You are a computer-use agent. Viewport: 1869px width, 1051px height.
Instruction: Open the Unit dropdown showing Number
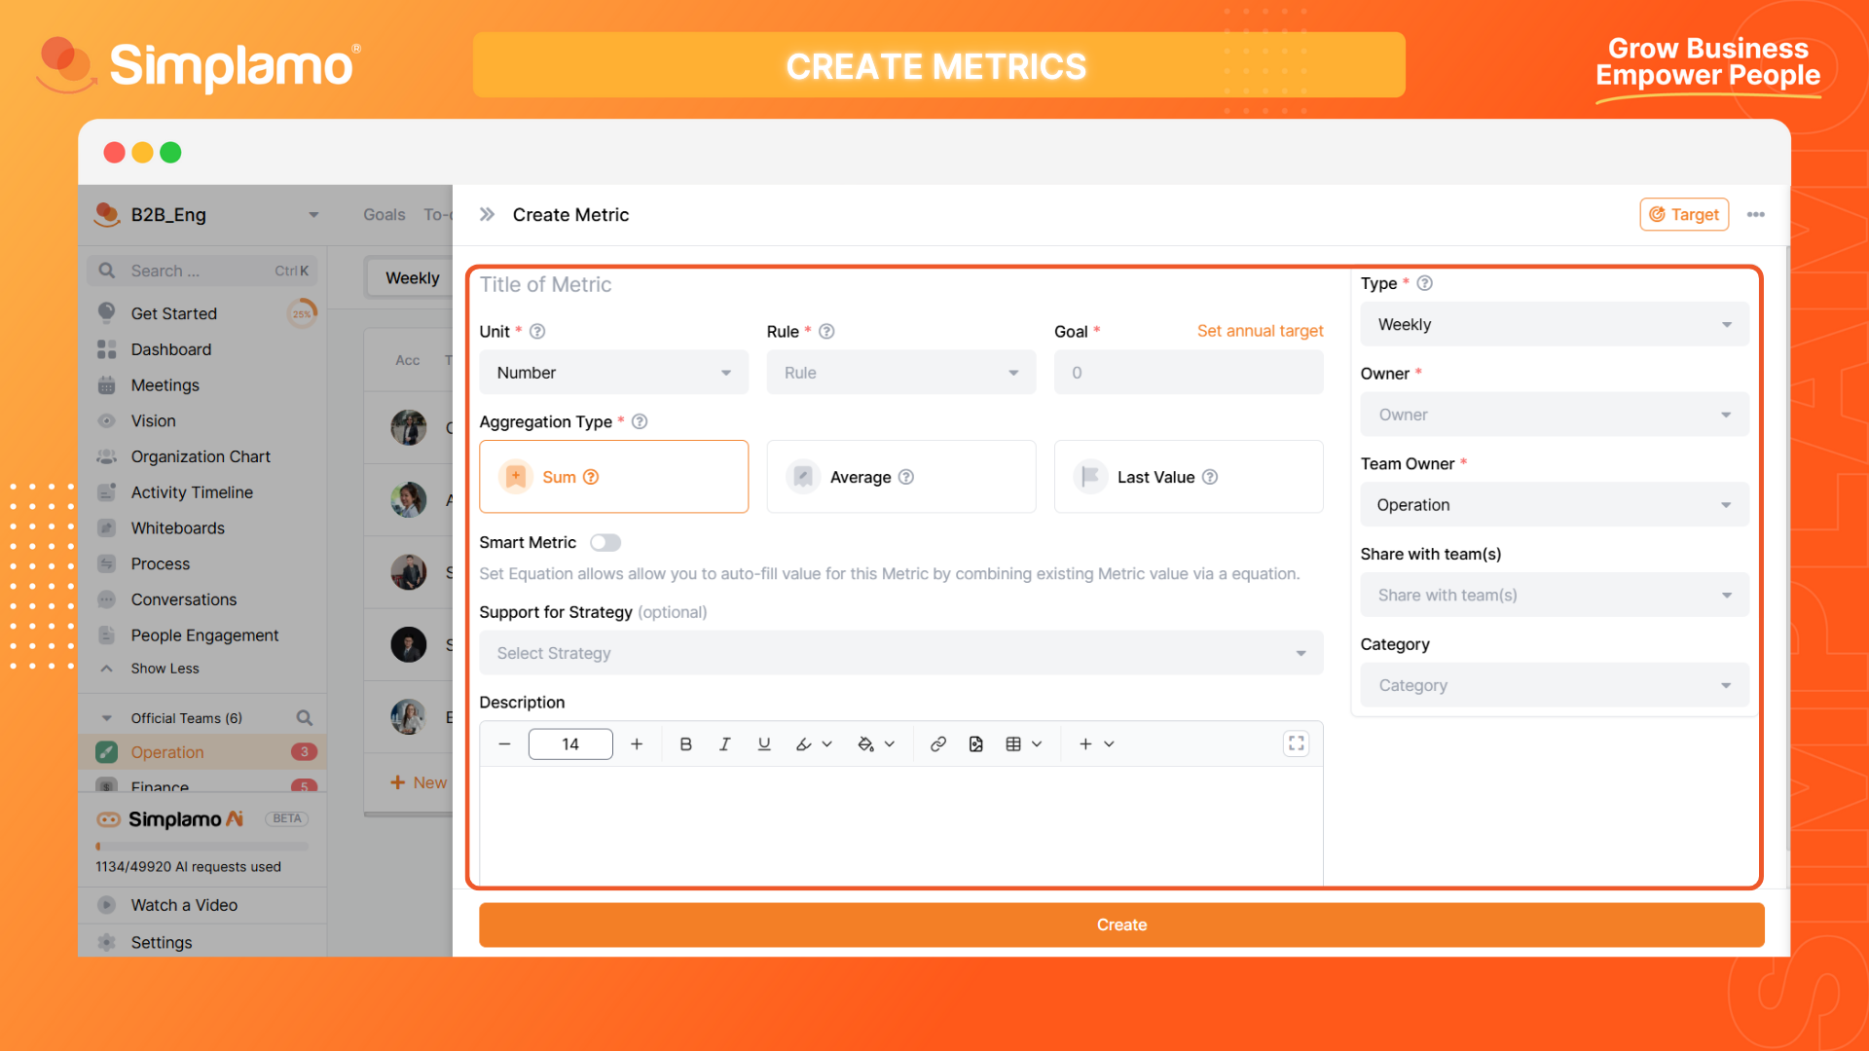[x=613, y=373]
